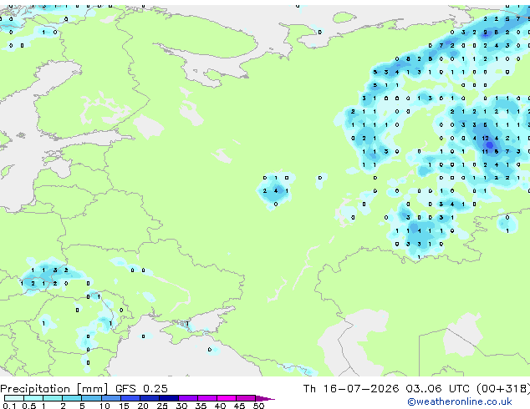Pick the 25–30 mm dark blue legend swatch
This screenshot has width=530, height=409.
(169, 398)
